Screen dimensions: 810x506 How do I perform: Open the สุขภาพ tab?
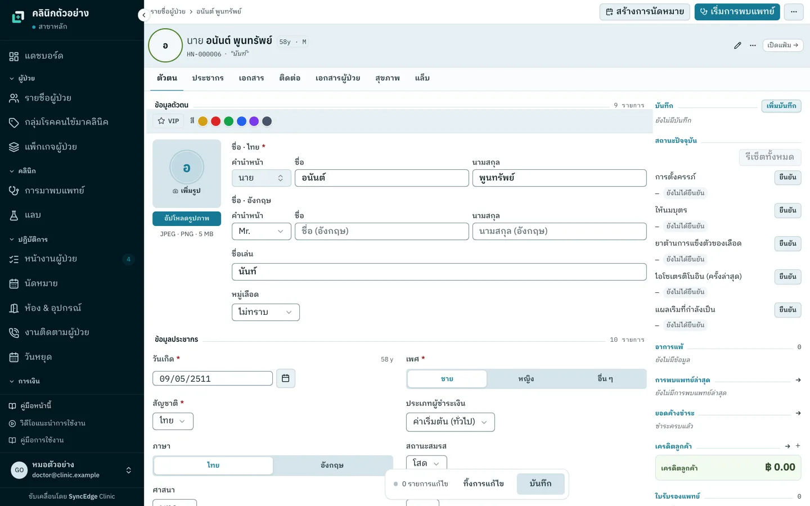pos(388,79)
